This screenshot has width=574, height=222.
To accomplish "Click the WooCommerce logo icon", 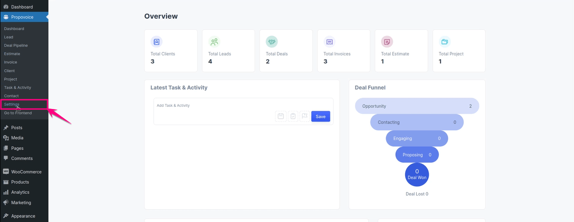I will pos(6,172).
